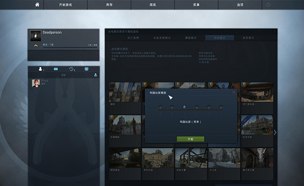Click the rank XP progress bar
This screenshot has width=304, height=186.
70,47
